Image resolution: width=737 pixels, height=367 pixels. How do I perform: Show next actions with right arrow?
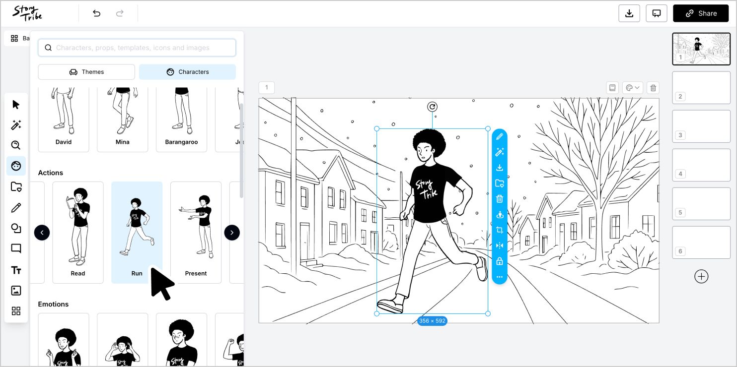point(232,232)
